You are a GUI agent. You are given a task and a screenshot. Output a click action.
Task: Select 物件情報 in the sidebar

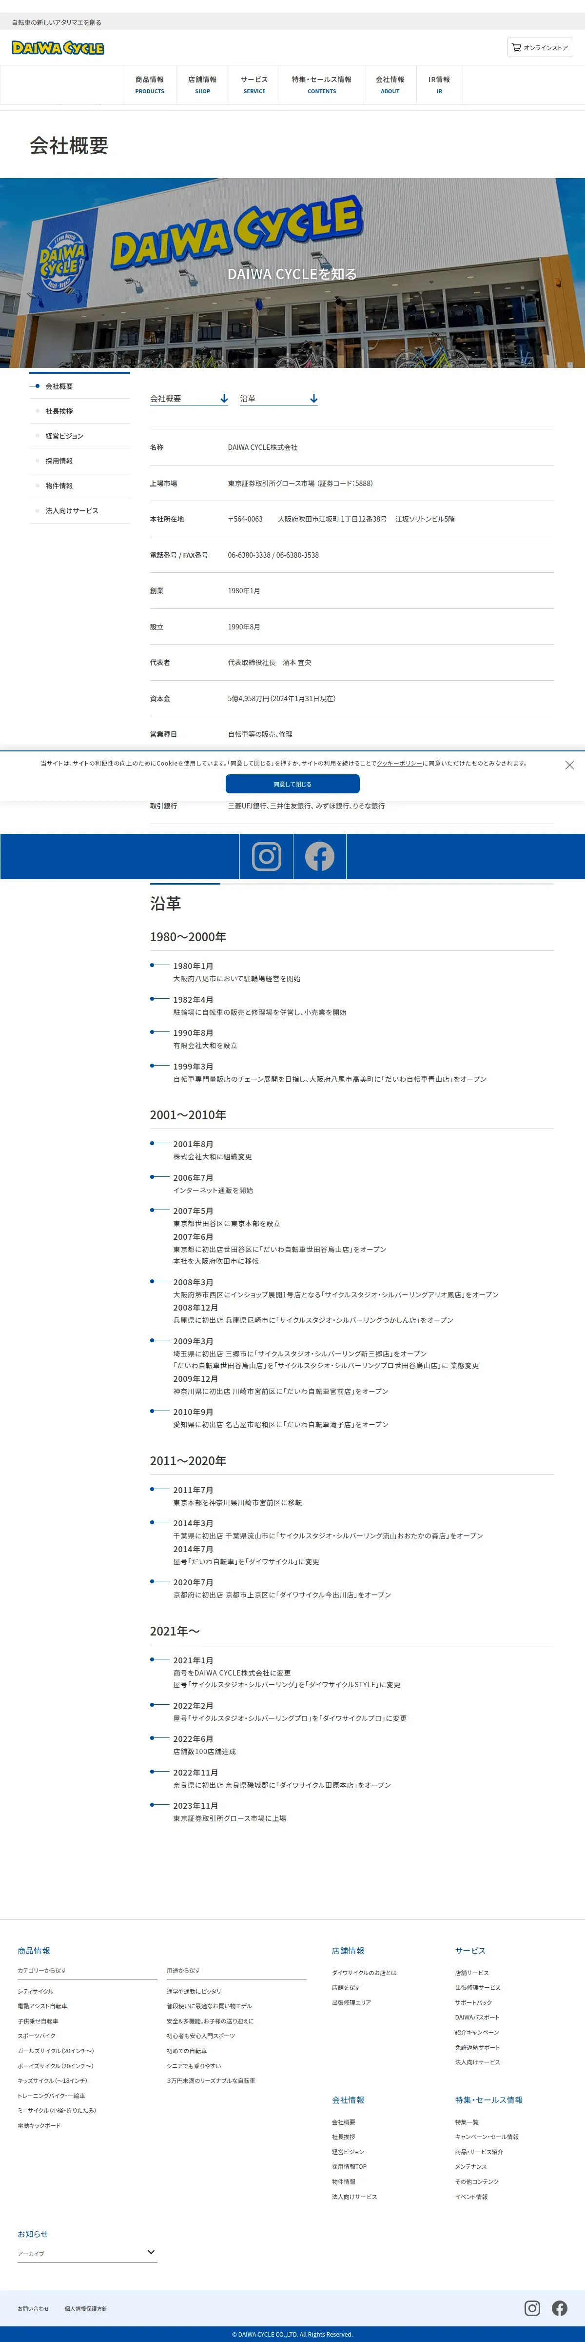click(x=80, y=485)
